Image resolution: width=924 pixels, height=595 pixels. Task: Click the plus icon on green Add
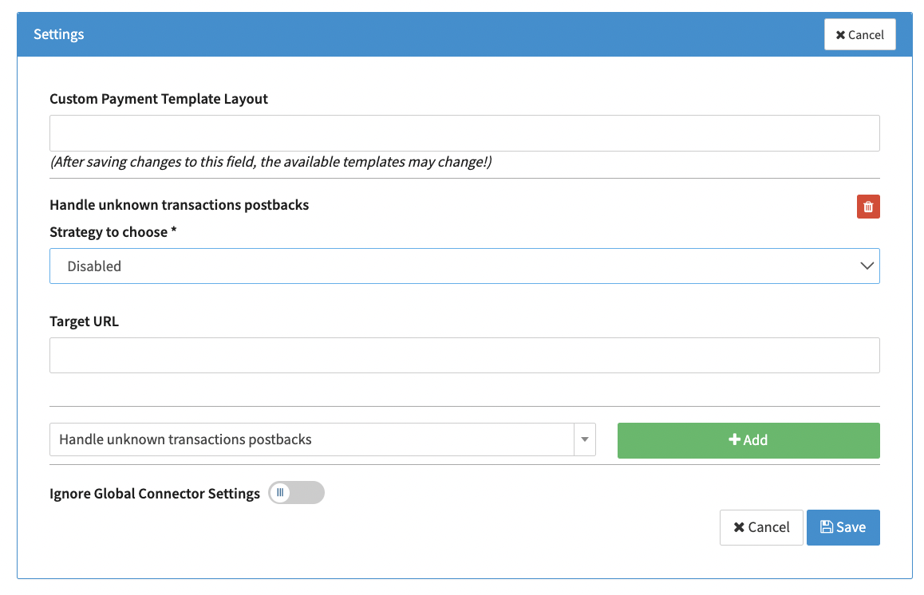(735, 440)
